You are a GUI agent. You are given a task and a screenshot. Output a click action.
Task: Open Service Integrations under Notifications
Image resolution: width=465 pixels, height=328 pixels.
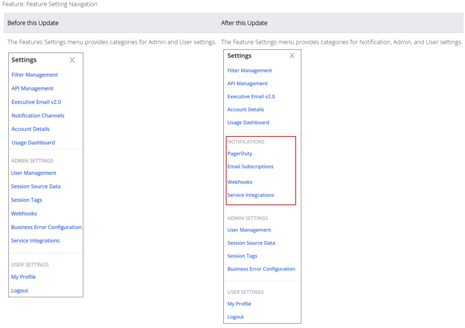point(251,195)
